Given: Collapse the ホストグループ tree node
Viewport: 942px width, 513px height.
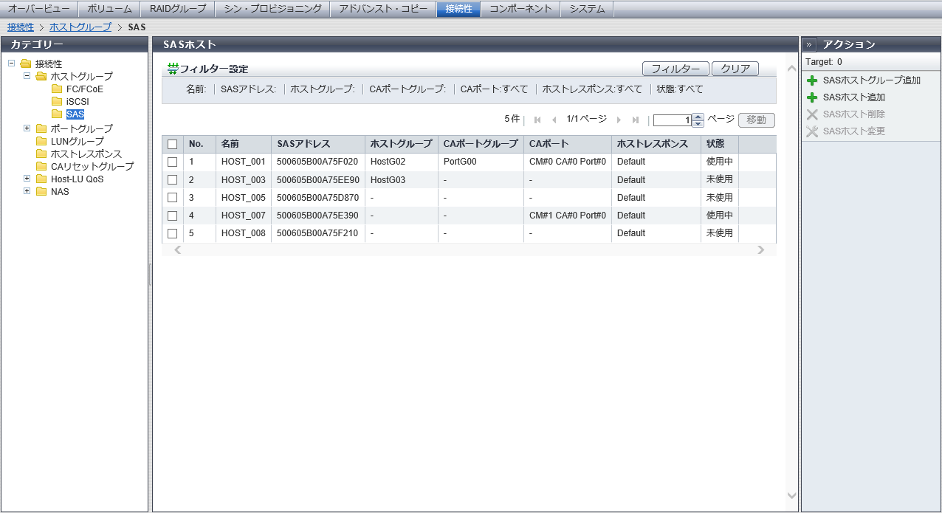Looking at the screenshot, I should point(27,76).
